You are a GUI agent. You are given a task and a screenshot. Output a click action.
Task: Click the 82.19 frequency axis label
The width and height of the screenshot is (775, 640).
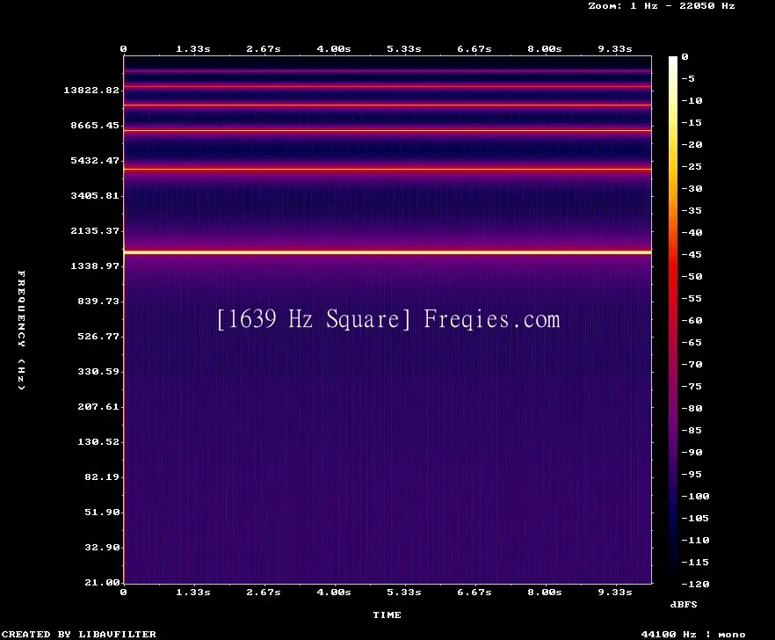(x=102, y=476)
